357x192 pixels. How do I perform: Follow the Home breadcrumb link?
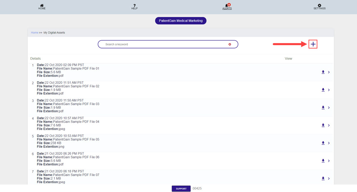35,32
